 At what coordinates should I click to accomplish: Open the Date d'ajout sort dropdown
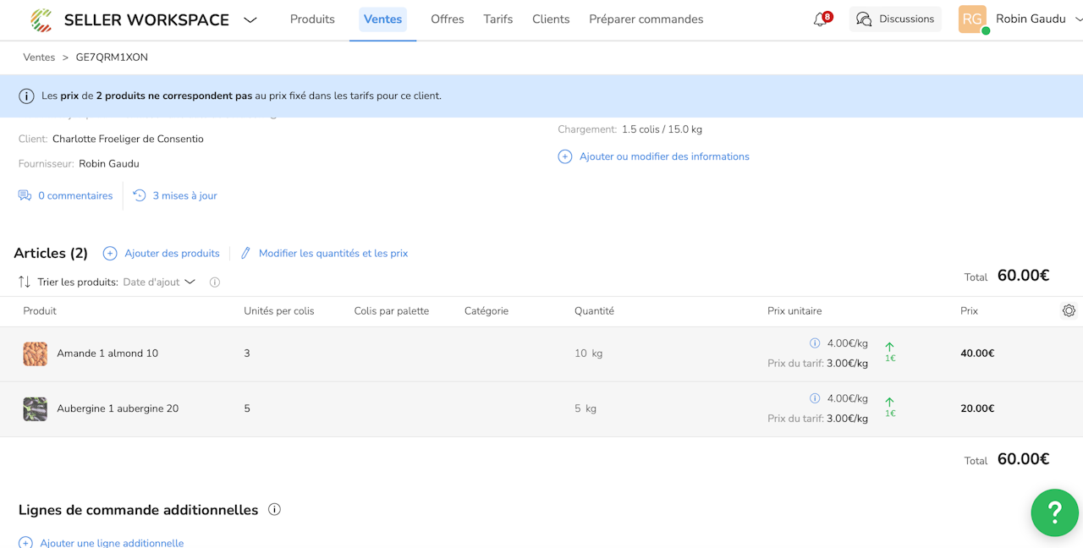pyautogui.click(x=159, y=282)
